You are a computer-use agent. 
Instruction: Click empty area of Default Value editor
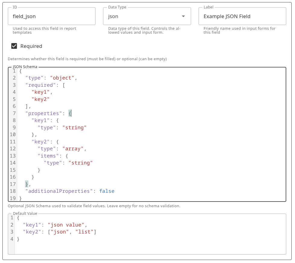pyautogui.click(x=150, y=247)
